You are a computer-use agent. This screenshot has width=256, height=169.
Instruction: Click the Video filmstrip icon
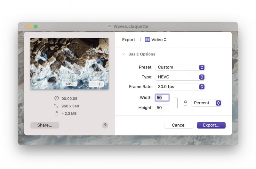tap(148, 40)
